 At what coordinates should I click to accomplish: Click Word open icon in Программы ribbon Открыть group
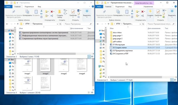coord(78,11)
